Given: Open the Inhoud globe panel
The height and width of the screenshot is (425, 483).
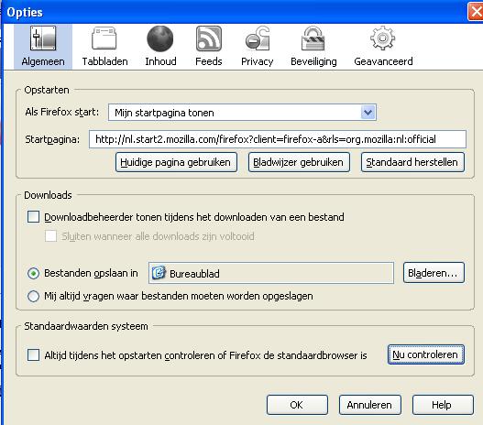Looking at the screenshot, I should [160, 47].
